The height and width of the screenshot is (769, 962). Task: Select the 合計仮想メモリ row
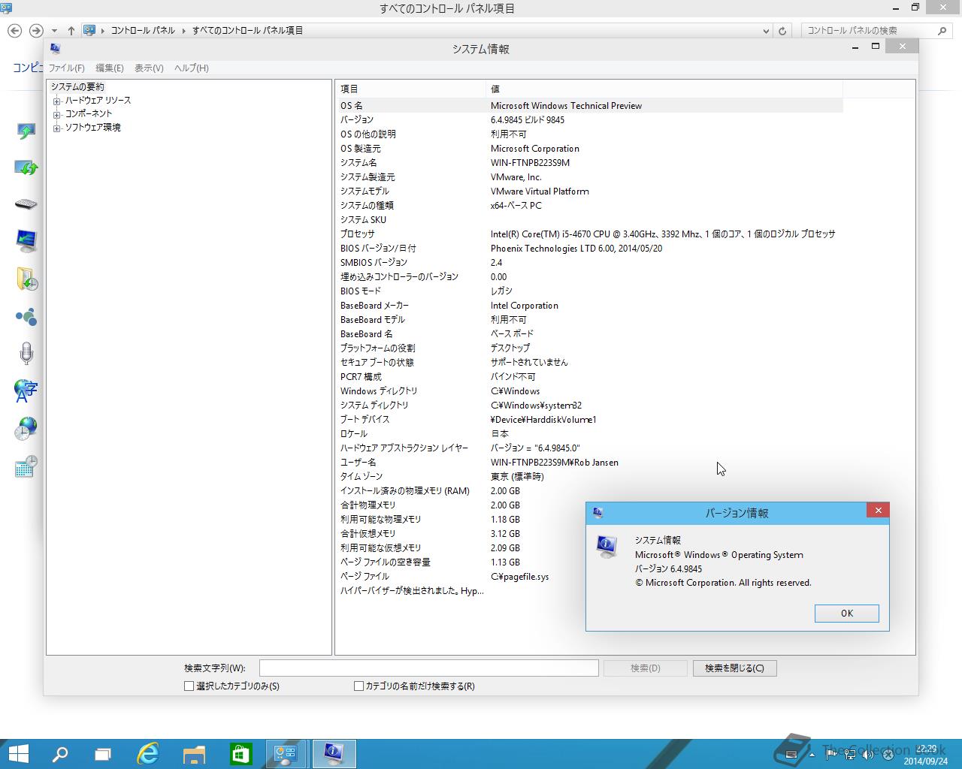(589, 534)
